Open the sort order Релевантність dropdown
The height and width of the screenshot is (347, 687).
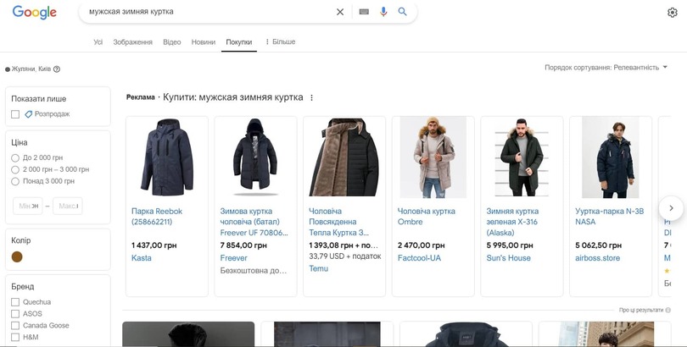pyautogui.click(x=606, y=68)
